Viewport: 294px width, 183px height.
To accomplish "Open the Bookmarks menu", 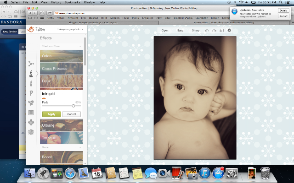I will [x=73, y=2].
